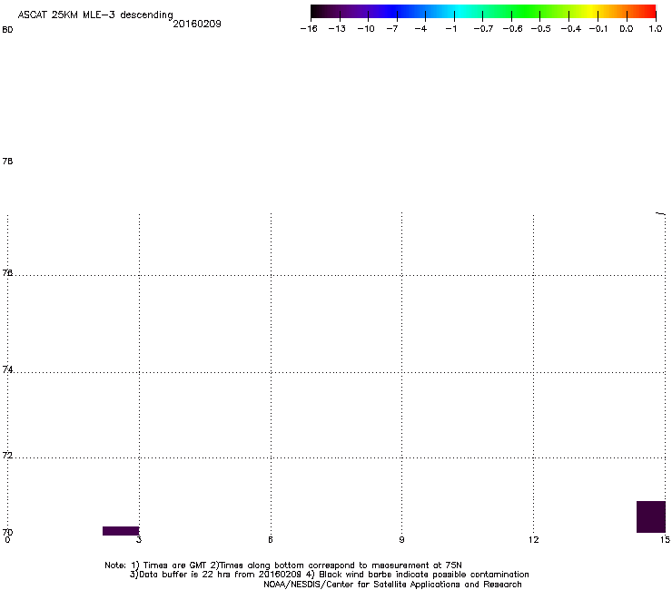Viewport: 672px width, 590px height.
Task: Click the color bar label -13
Action: pyautogui.click(x=337, y=29)
